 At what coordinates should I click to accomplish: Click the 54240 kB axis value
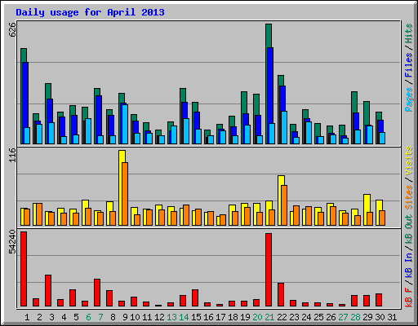point(12,242)
